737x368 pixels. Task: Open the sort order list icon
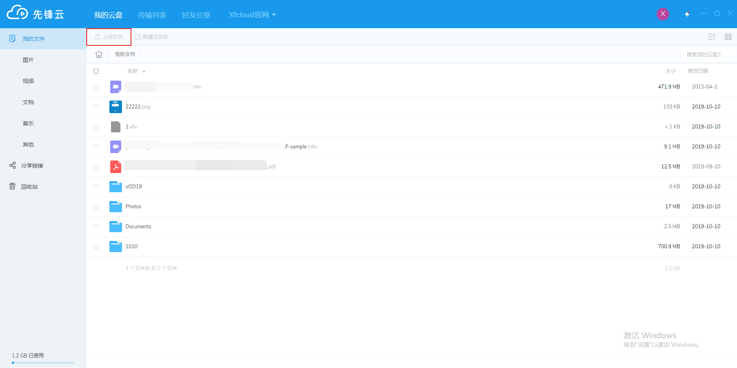coord(712,37)
